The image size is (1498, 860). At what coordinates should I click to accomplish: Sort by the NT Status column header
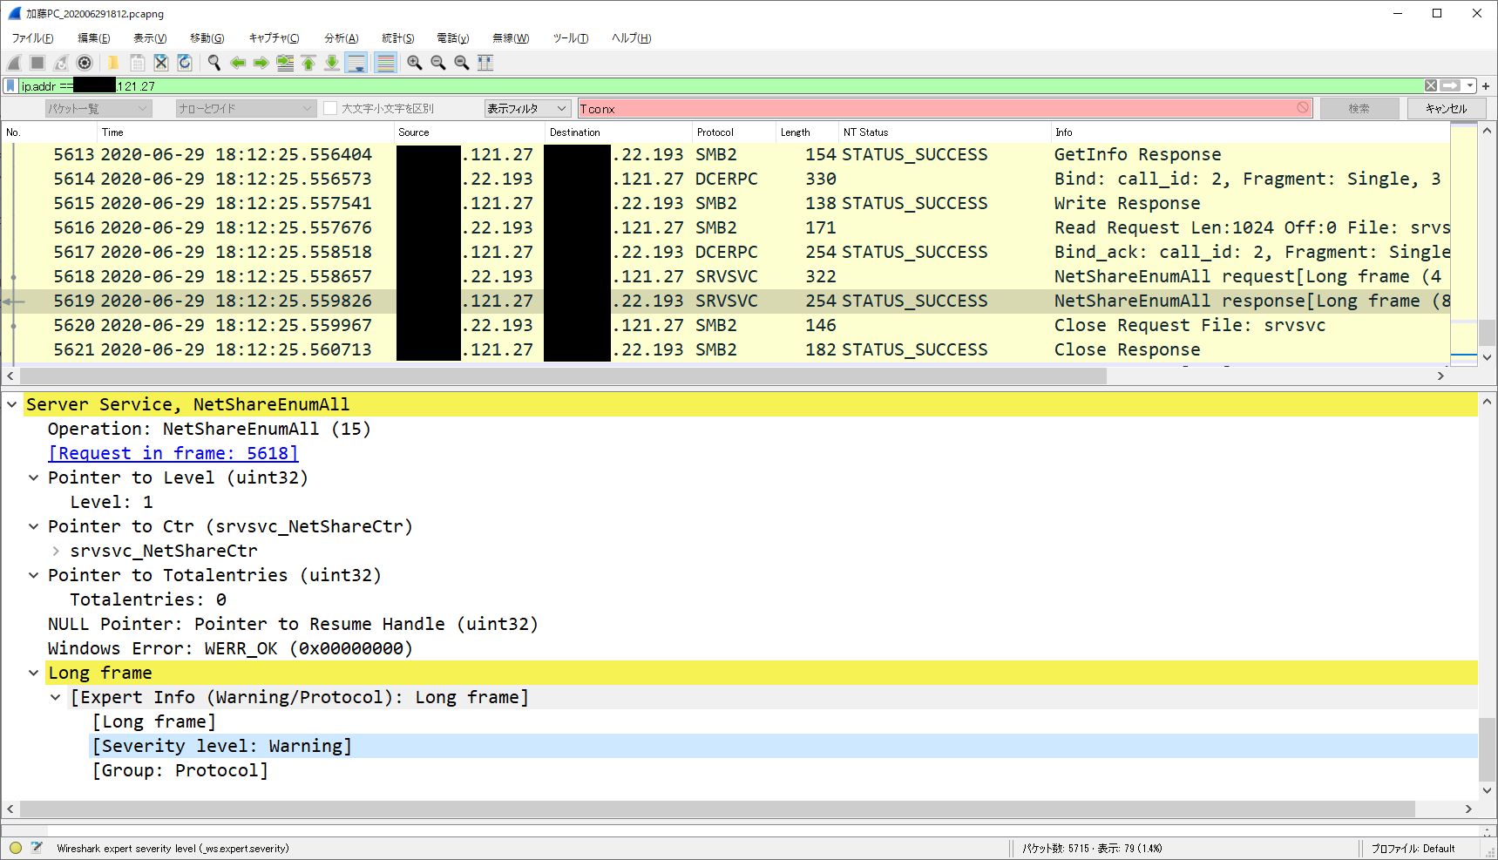tap(945, 132)
